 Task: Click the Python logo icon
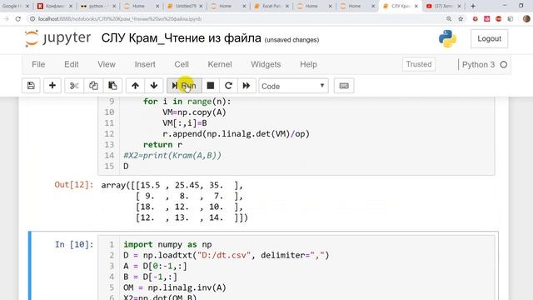tap(448, 39)
